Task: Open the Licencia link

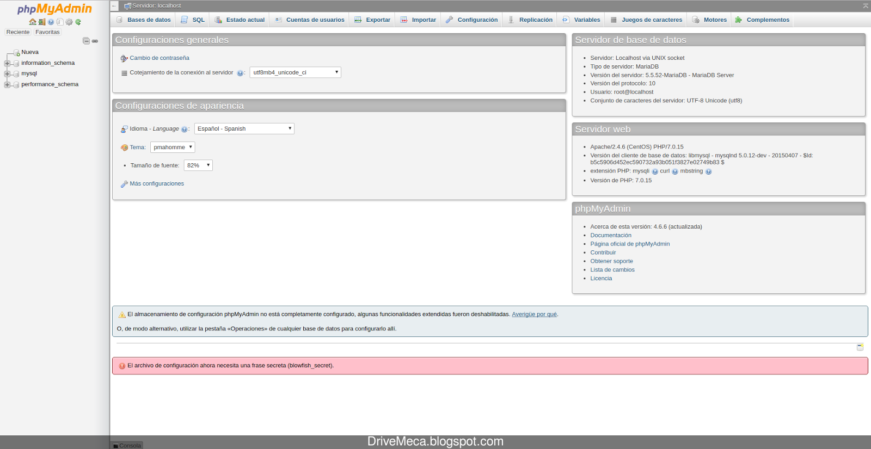Action: pos(601,279)
